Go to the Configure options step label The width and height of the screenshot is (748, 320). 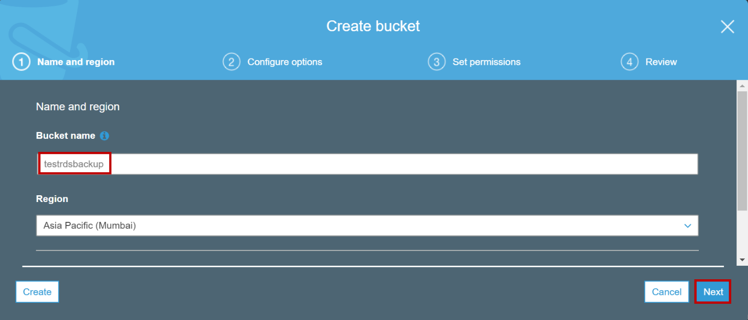tap(285, 62)
